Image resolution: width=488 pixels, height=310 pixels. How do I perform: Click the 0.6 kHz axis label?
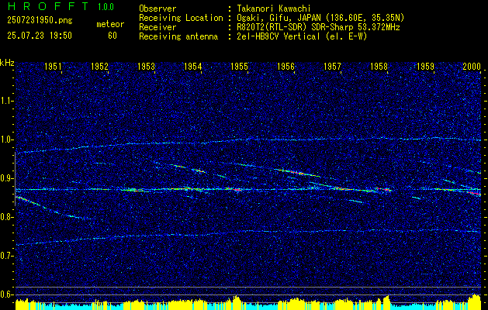6,294
